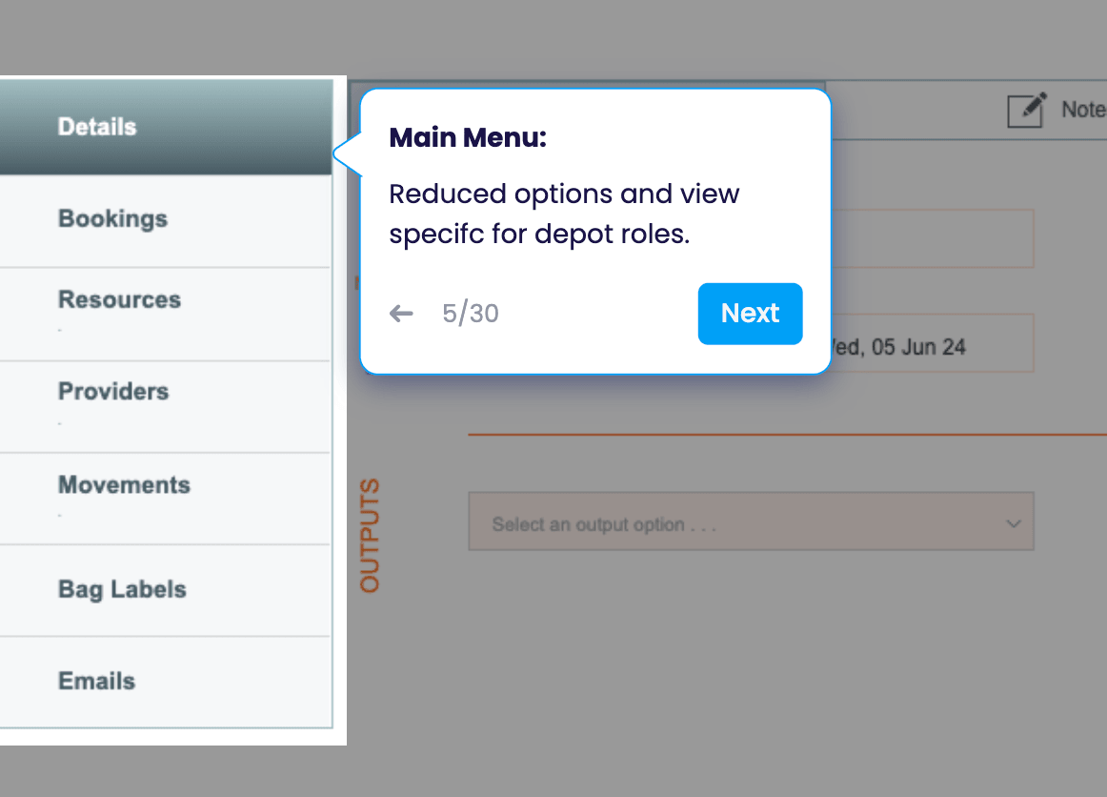Click the Notes label text
The image size is (1107, 797).
pos(1084,110)
